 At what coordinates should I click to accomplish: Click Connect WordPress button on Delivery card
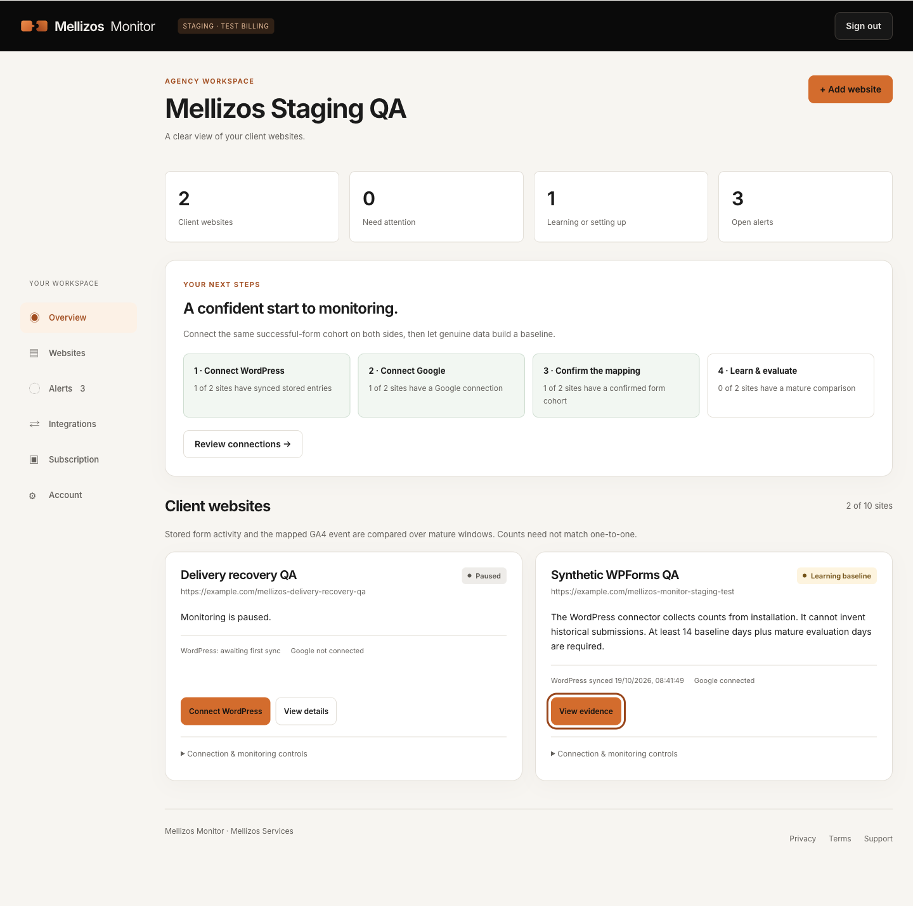[226, 711]
